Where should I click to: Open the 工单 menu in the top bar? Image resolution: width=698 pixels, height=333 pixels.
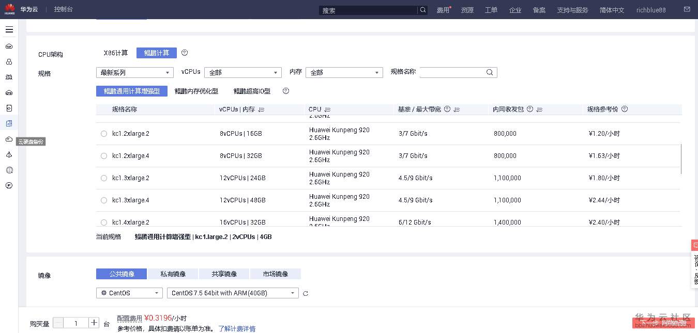(491, 10)
